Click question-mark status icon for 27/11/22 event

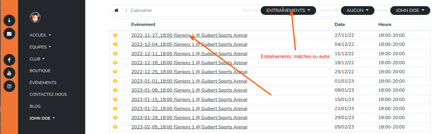(115, 35)
